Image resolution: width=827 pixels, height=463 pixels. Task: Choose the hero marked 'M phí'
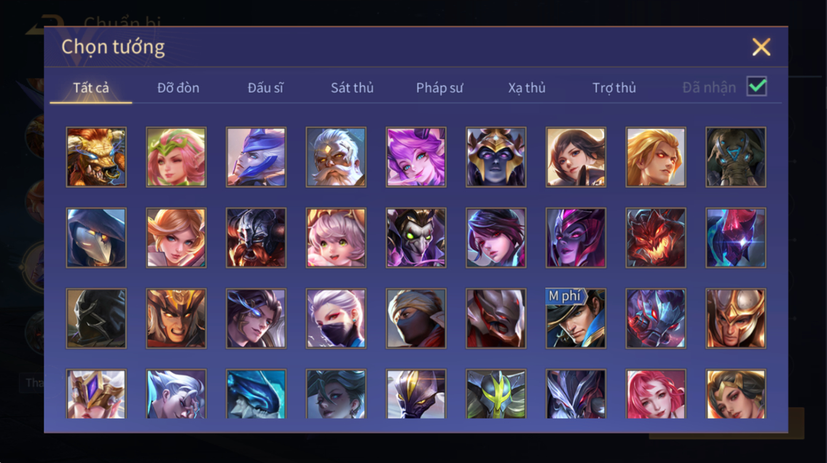point(576,319)
